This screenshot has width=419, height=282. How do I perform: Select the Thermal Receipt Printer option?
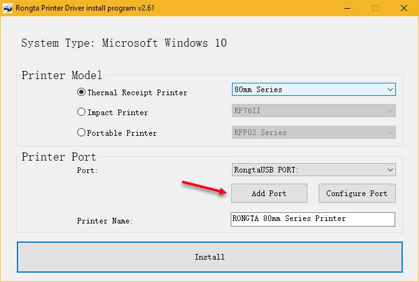(81, 92)
